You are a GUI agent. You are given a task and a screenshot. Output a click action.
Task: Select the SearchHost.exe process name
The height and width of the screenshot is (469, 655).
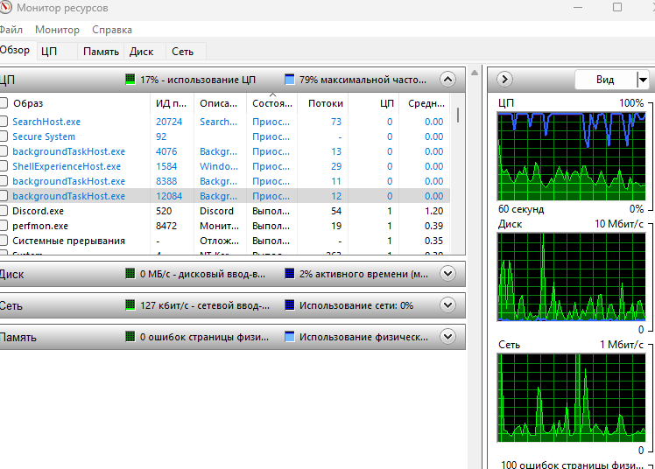[46, 122]
